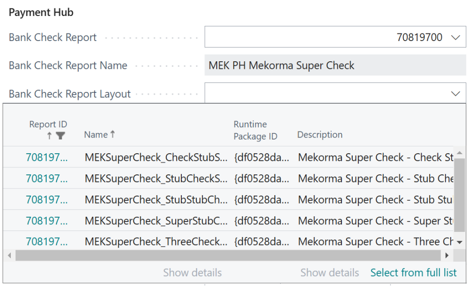This screenshot has width=471, height=288.
Task: Click the leftmost Show details button
Action: click(192, 272)
